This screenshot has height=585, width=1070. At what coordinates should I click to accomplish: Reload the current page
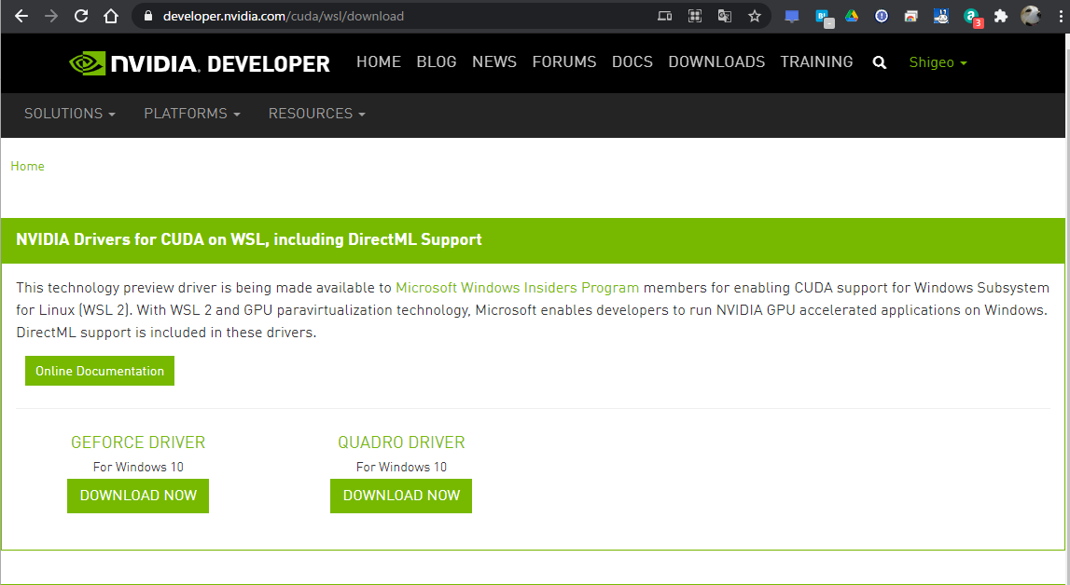pyautogui.click(x=81, y=16)
